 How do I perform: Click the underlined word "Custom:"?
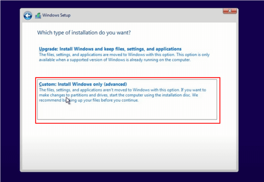pos(47,84)
